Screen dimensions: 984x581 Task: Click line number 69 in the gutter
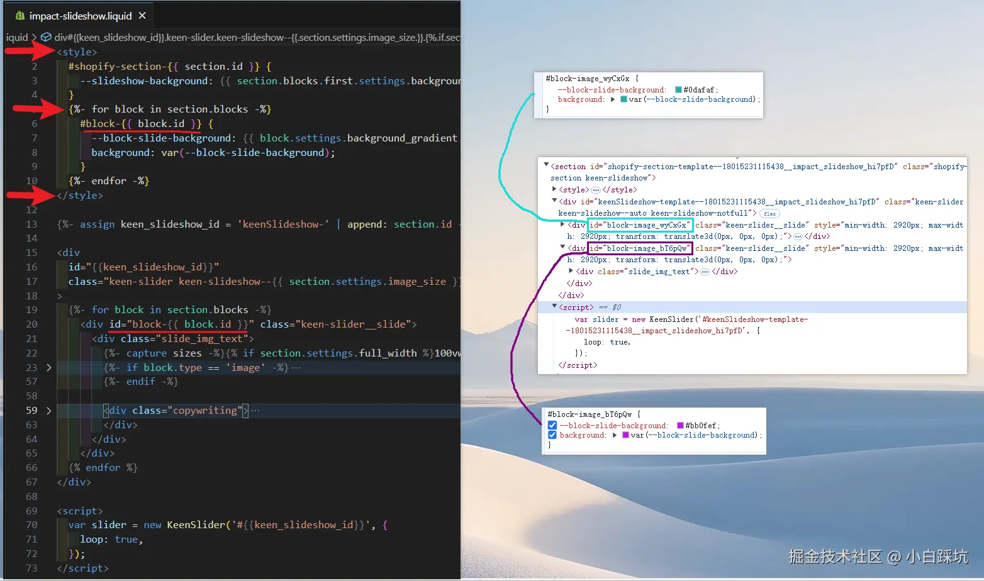pyautogui.click(x=31, y=511)
